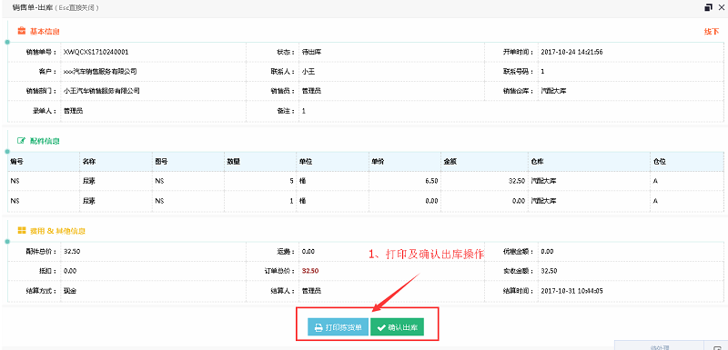Click the briefcase icon beside 基本信息

tap(21, 31)
